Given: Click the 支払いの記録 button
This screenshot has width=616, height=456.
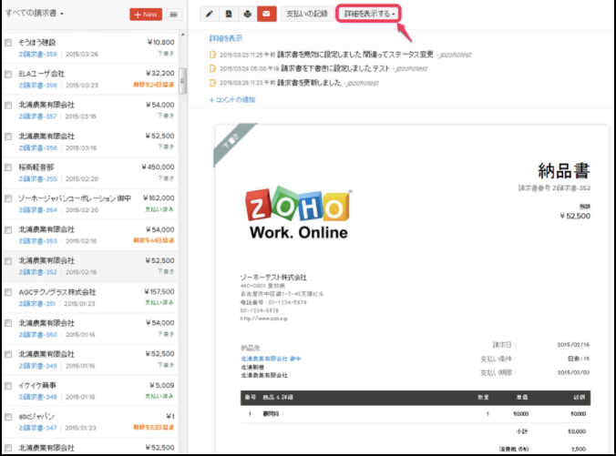Looking at the screenshot, I should pyautogui.click(x=305, y=15).
